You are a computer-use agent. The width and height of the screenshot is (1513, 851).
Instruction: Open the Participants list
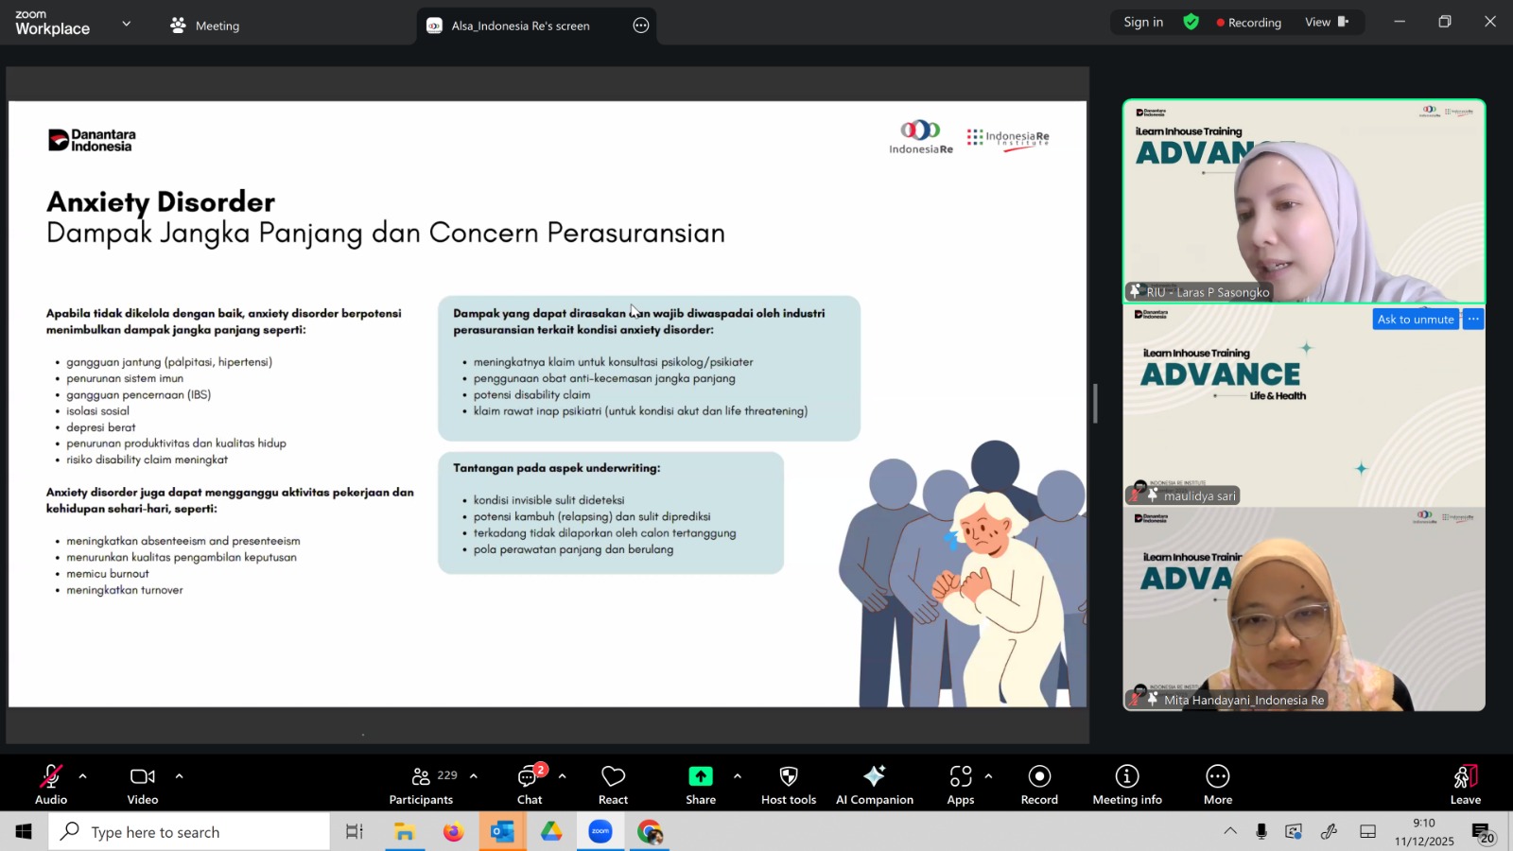(x=422, y=784)
